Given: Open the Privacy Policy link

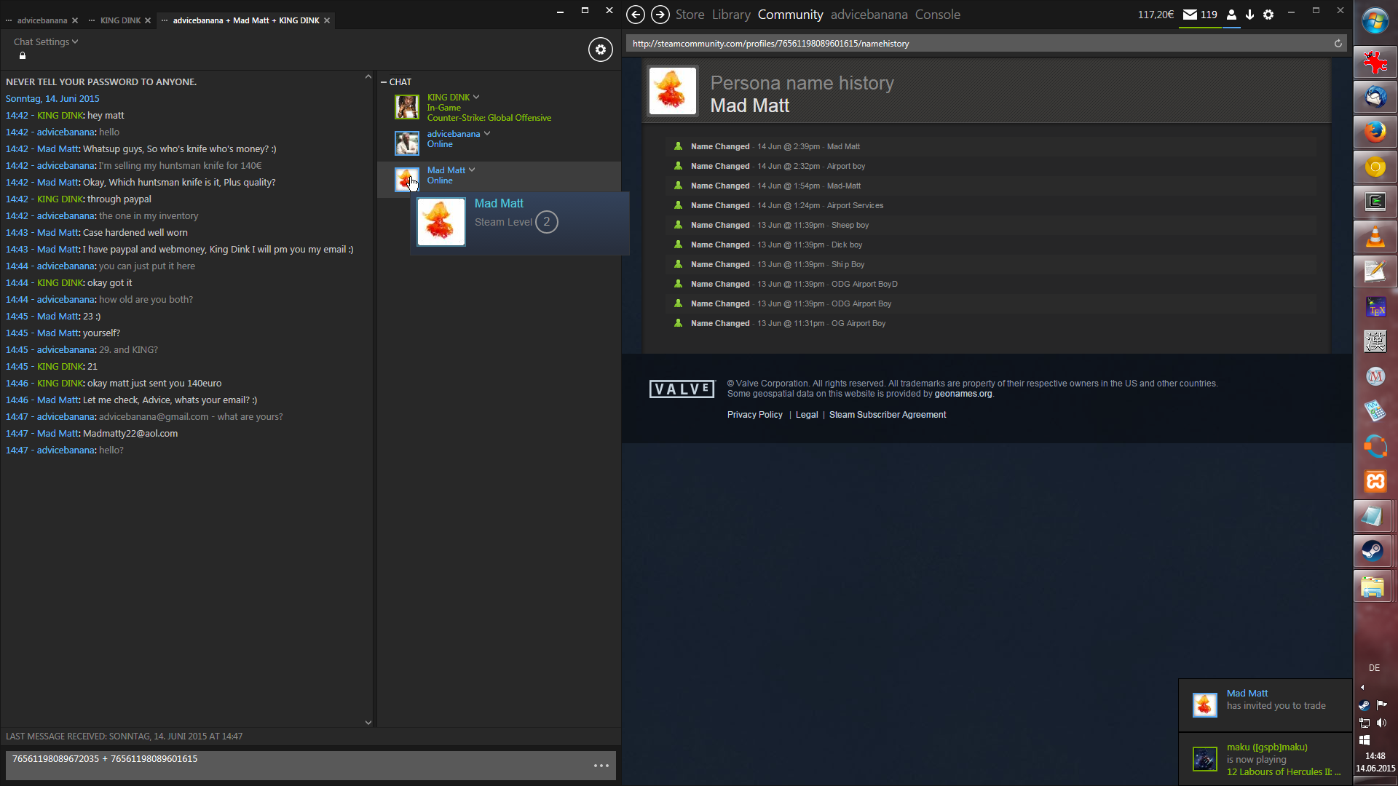Looking at the screenshot, I should coord(754,415).
